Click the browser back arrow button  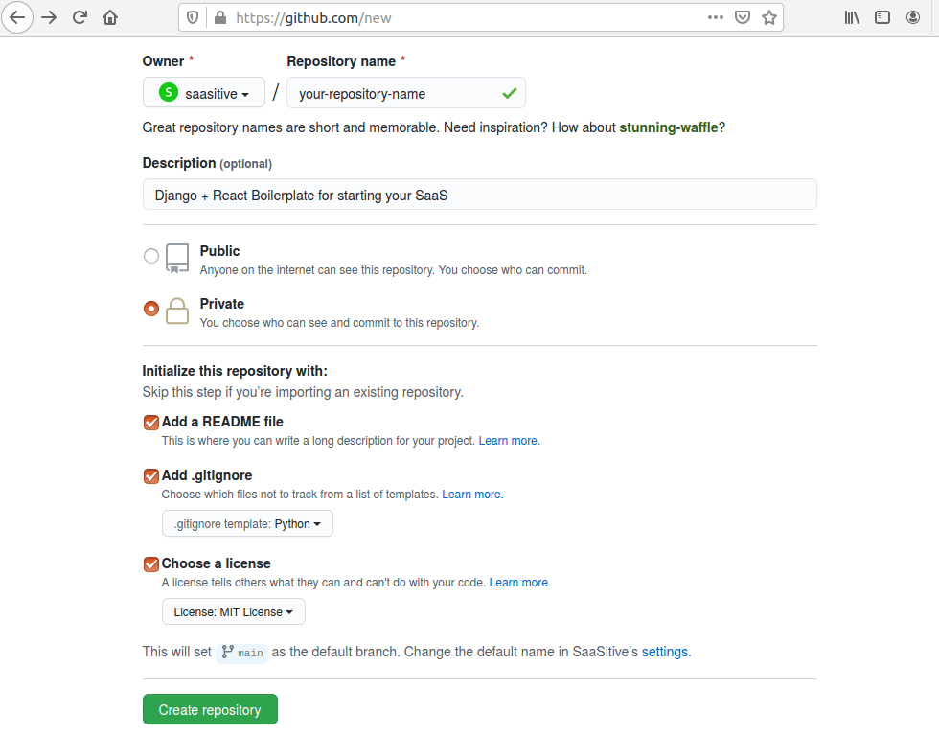(x=18, y=17)
